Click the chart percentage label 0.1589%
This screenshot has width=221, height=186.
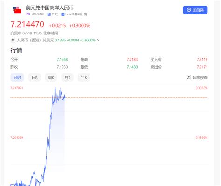click(201, 138)
